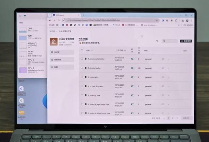Click the square action icon in ft_zhxxk.xlsx row
The width and height of the screenshot is (209, 142).
(x=163, y=77)
